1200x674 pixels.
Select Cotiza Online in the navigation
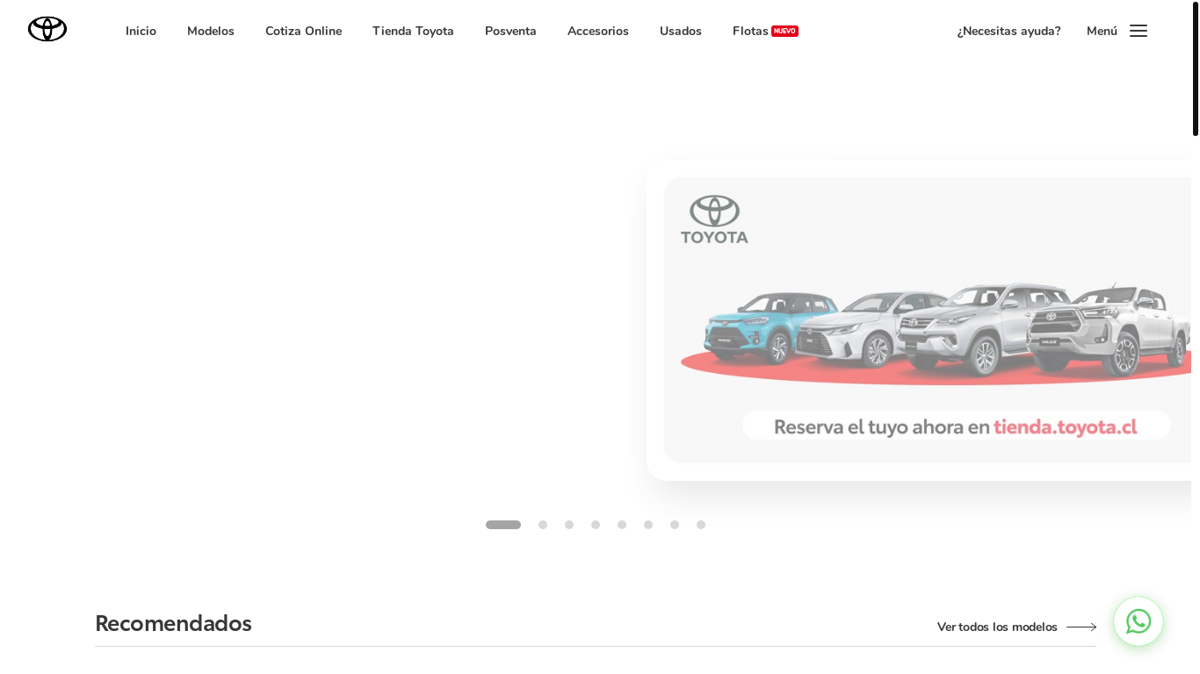(303, 31)
